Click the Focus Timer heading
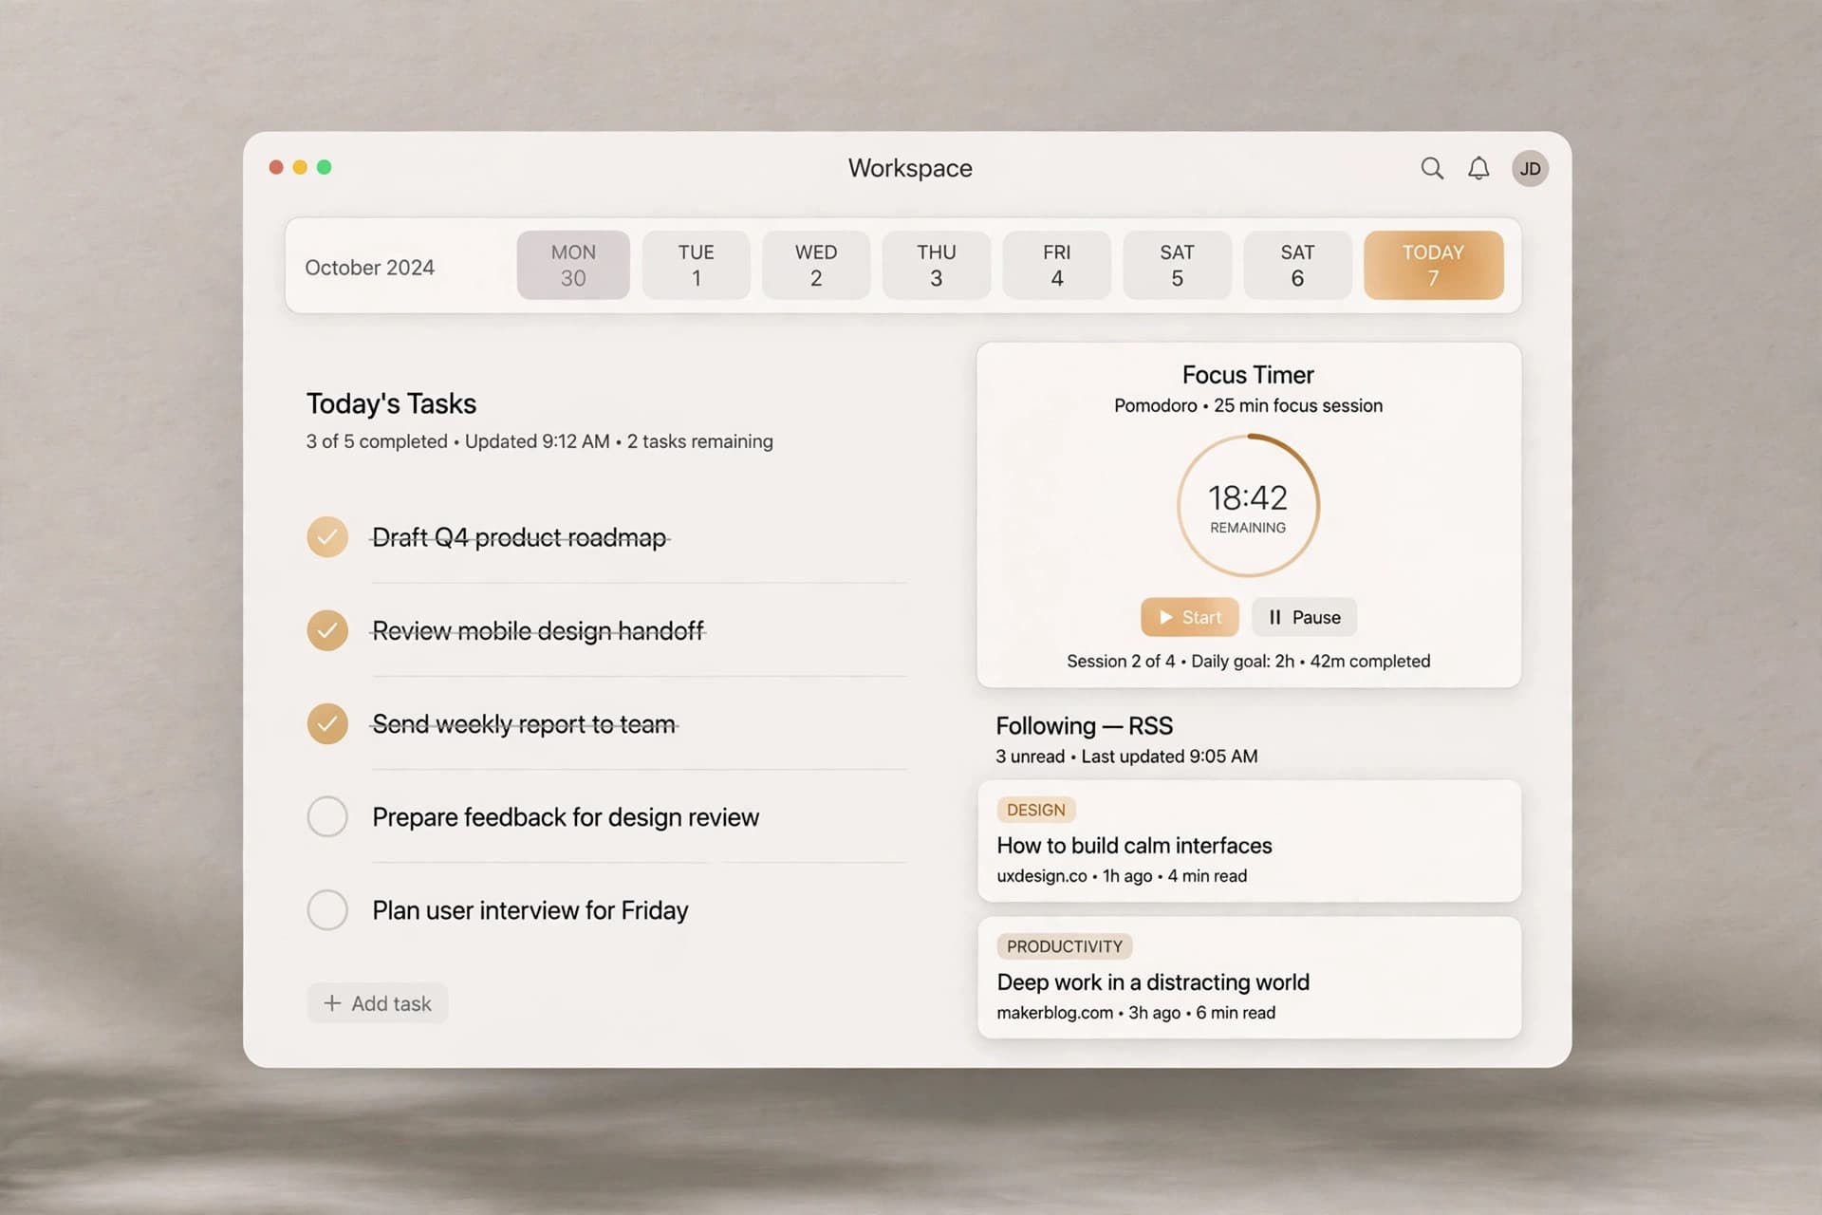 [x=1248, y=375]
